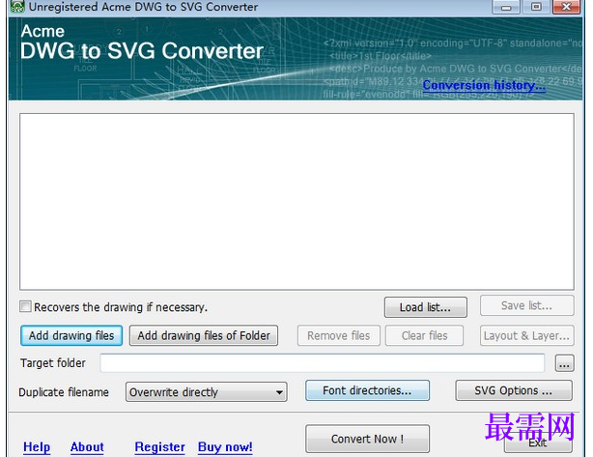
Task: Click the Remove files button
Action: coord(338,335)
